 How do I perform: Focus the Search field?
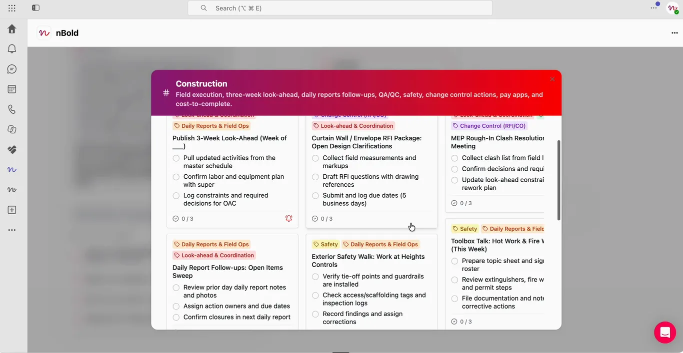click(340, 8)
